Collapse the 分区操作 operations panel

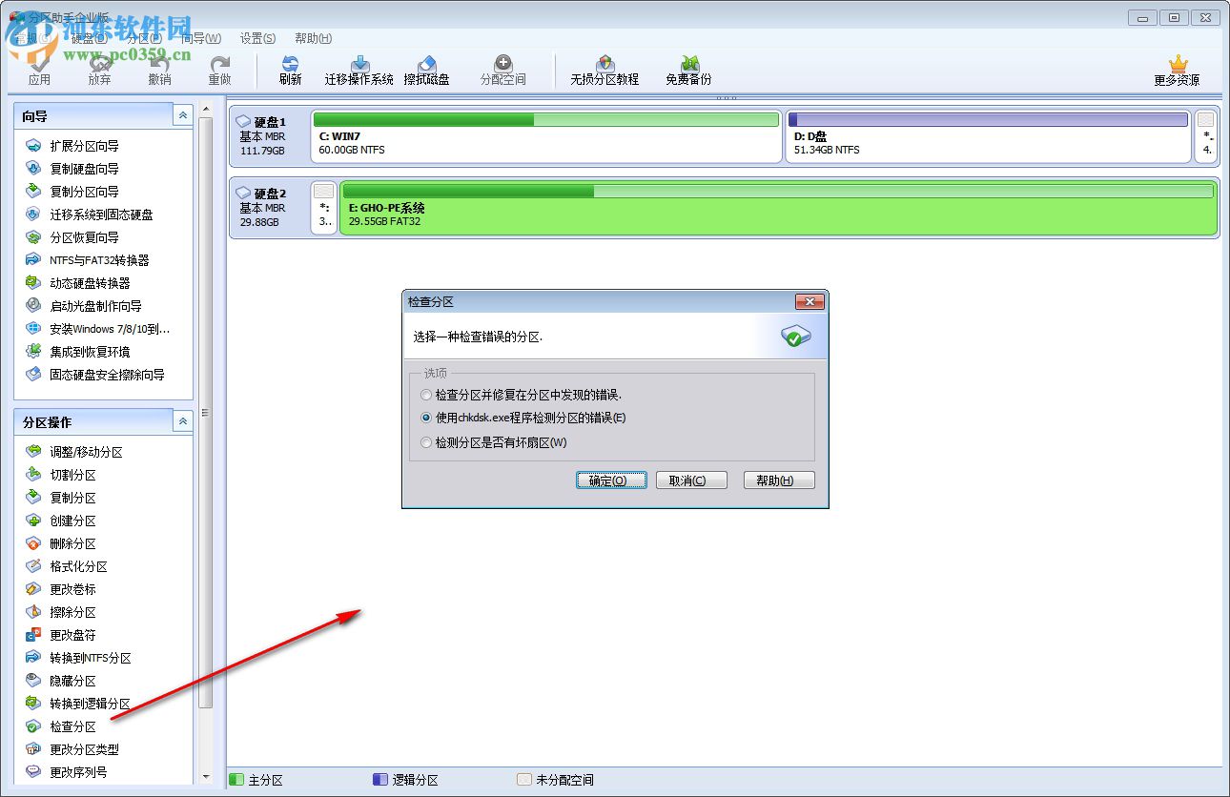click(182, 420)
